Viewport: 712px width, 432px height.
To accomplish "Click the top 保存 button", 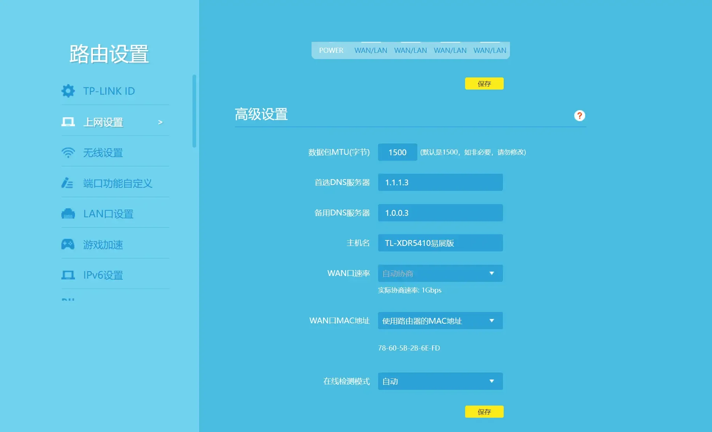I will pyautogui.click(x=484, y=84).
